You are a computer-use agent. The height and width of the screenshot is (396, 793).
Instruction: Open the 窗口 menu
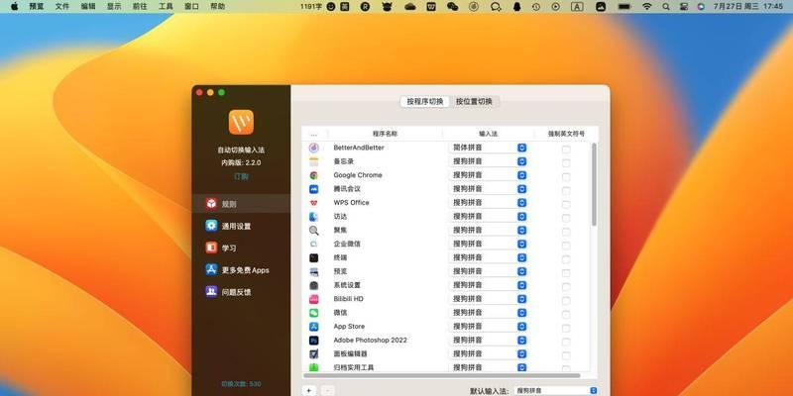point(191,7)
